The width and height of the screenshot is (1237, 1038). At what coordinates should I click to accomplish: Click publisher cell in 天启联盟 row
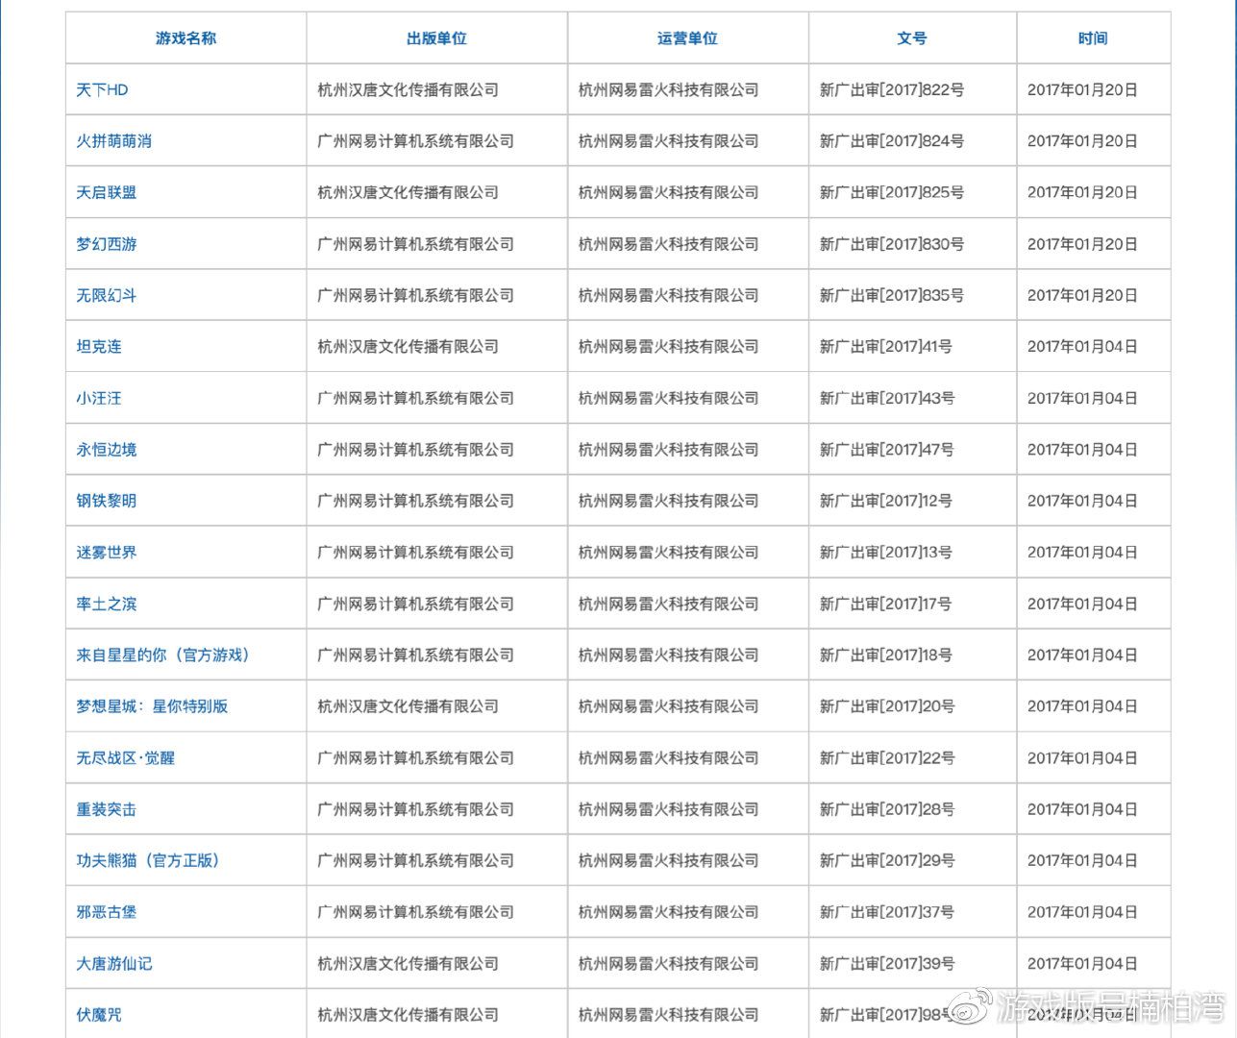[437, 192]
